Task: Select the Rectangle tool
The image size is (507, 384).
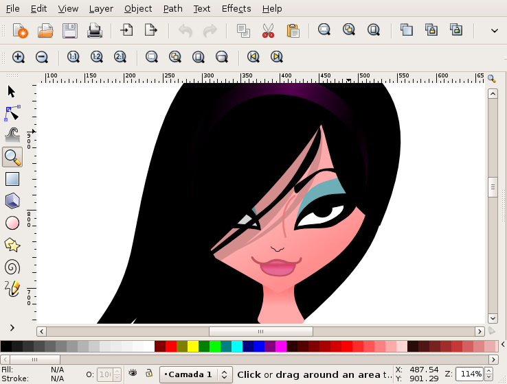Action: point(12,179)
